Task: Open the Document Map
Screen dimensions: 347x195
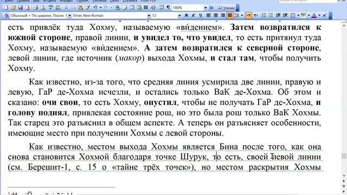Action: (162, 8)
